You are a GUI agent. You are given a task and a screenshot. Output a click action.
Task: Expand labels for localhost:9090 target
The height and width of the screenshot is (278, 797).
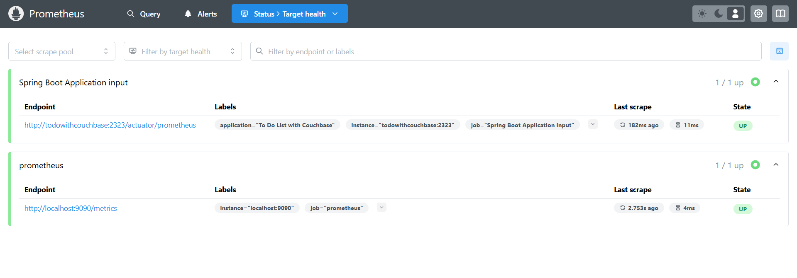(381, 207)
